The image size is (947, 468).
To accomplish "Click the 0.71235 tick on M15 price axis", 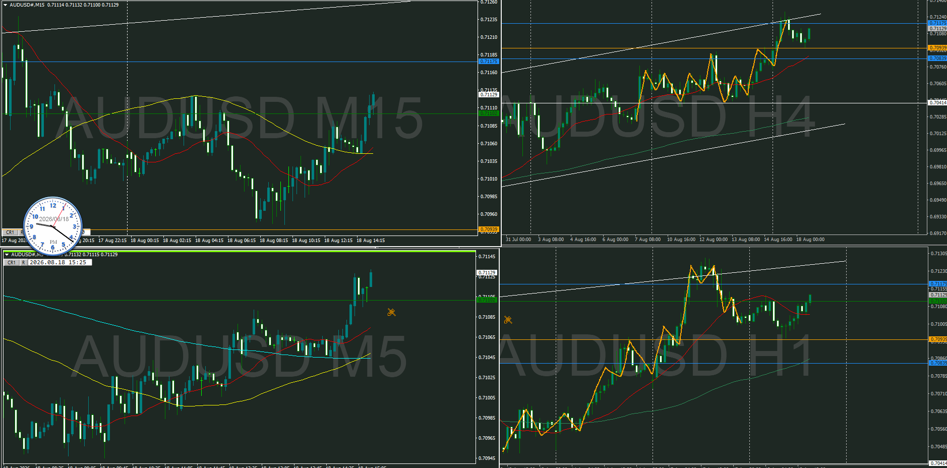I will coord(489,20).
